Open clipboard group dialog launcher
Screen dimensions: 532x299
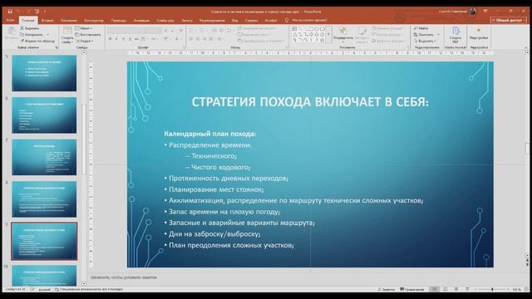point(57,47)
